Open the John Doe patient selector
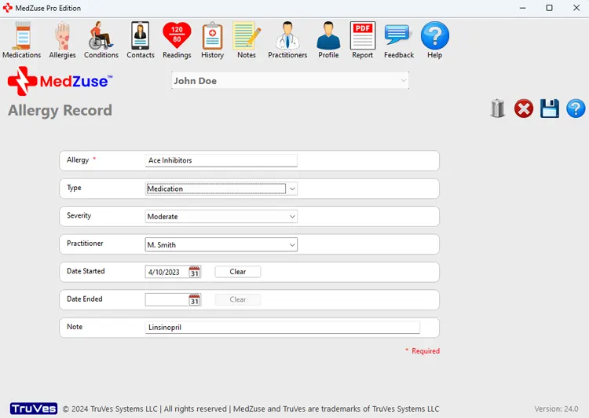Image resolution: width=589 pixels, height=418 pixels. [290, 81]
